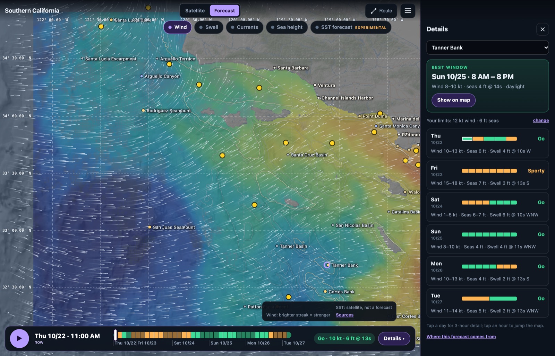Switch to the Sea height layer

tap(287, 27)
